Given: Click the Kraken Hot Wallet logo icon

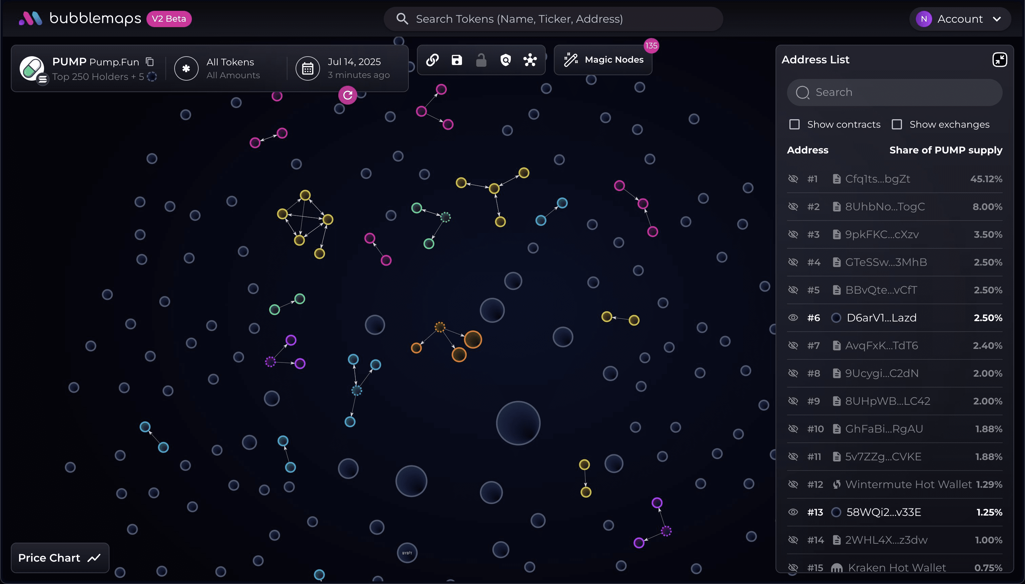Looking at the screenshot, I should [837, 568].
